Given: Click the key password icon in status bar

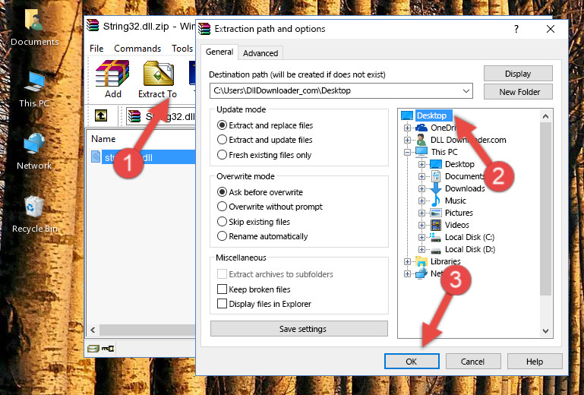Looking at the screenshot, I should point(108,349).
